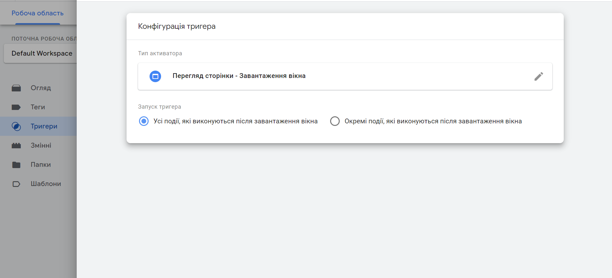
Task: Open Папки in the sidebar menu
Action: [x=38, y=165]
